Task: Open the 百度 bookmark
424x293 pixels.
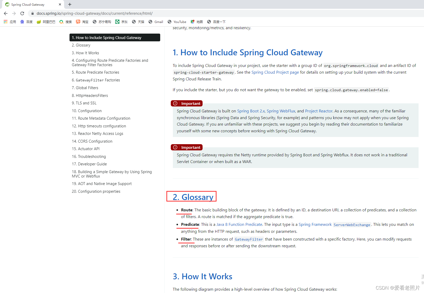Action: click(x=26, y=22)
